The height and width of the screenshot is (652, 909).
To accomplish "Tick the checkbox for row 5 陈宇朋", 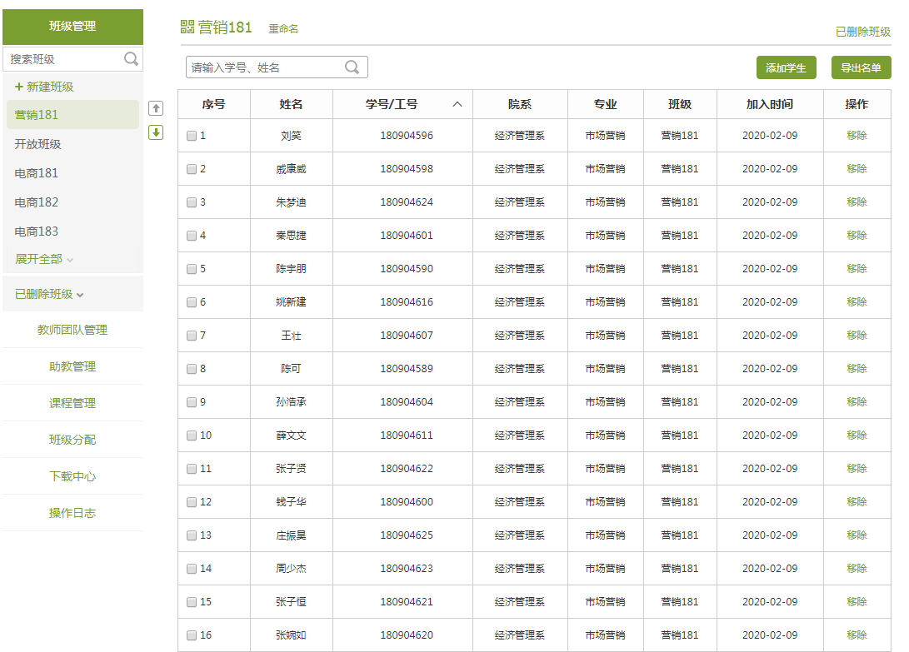I will [x=192, y=269].
